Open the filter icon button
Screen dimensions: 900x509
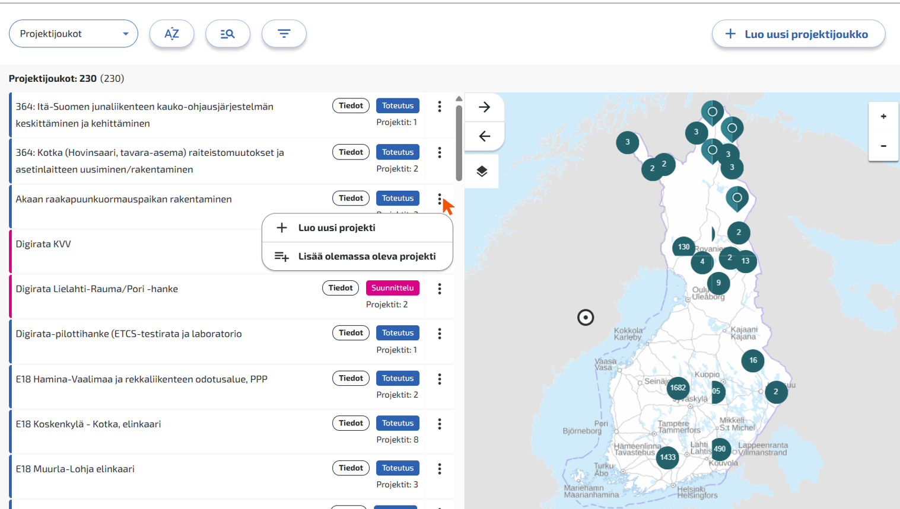click(284, 34)
